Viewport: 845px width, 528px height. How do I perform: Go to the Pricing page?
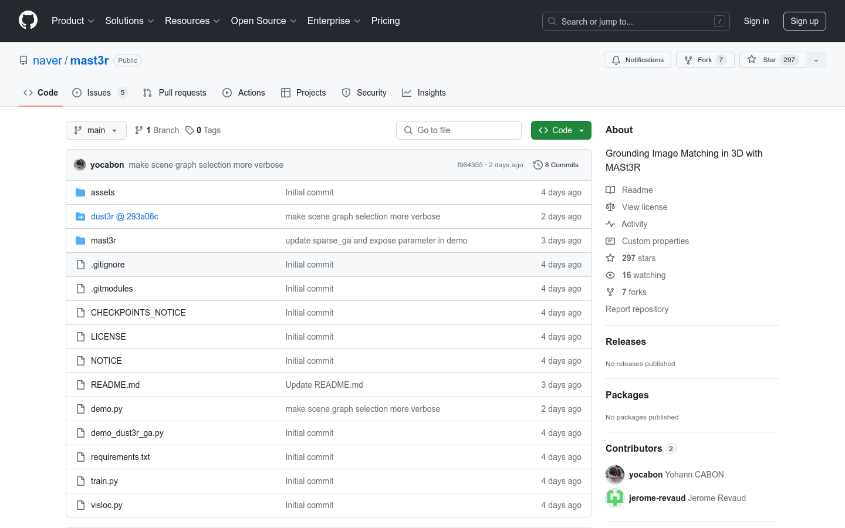click(386, 21)
